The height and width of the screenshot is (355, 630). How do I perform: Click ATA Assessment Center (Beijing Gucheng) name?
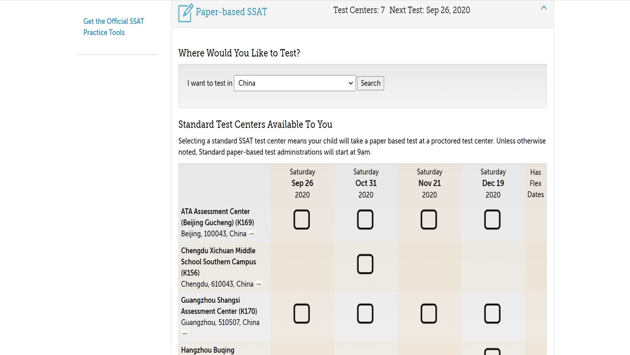217,217
